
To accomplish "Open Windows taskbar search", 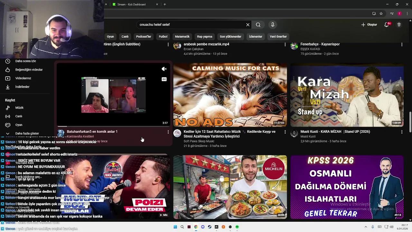I will click(182, 227).
